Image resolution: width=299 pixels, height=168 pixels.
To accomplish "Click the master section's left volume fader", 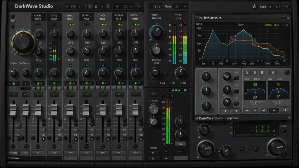I will [13, 110].
